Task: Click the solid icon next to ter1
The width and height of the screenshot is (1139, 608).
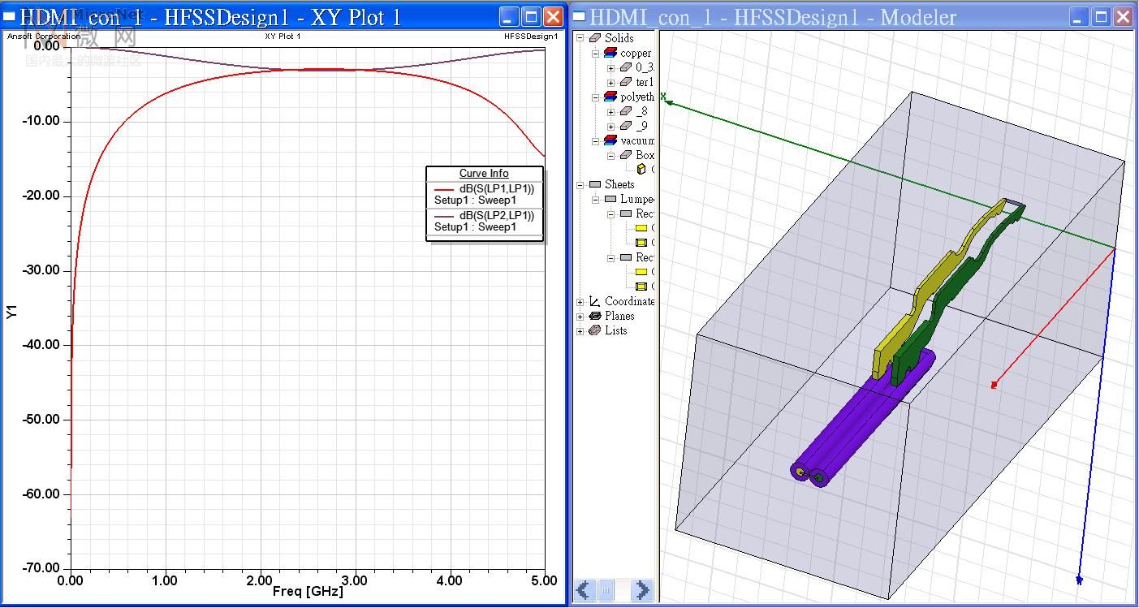Action: tap(626, 82)
